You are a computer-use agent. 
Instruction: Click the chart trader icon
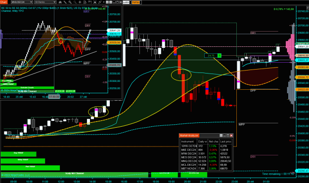90,2
